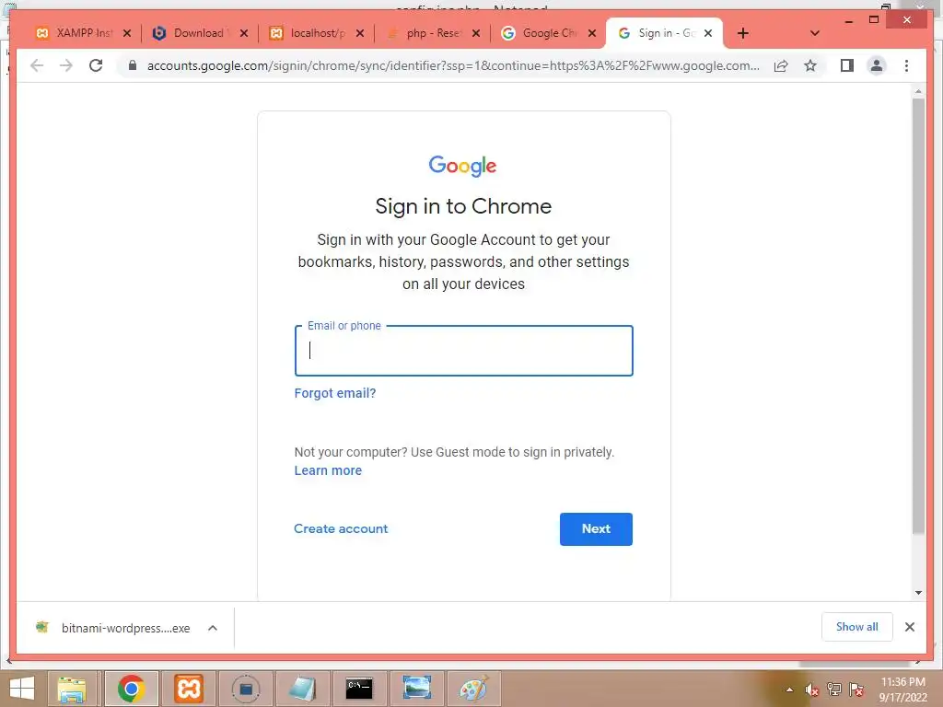Go forward to the next page
943x707 pixels.
click(65, 65)
